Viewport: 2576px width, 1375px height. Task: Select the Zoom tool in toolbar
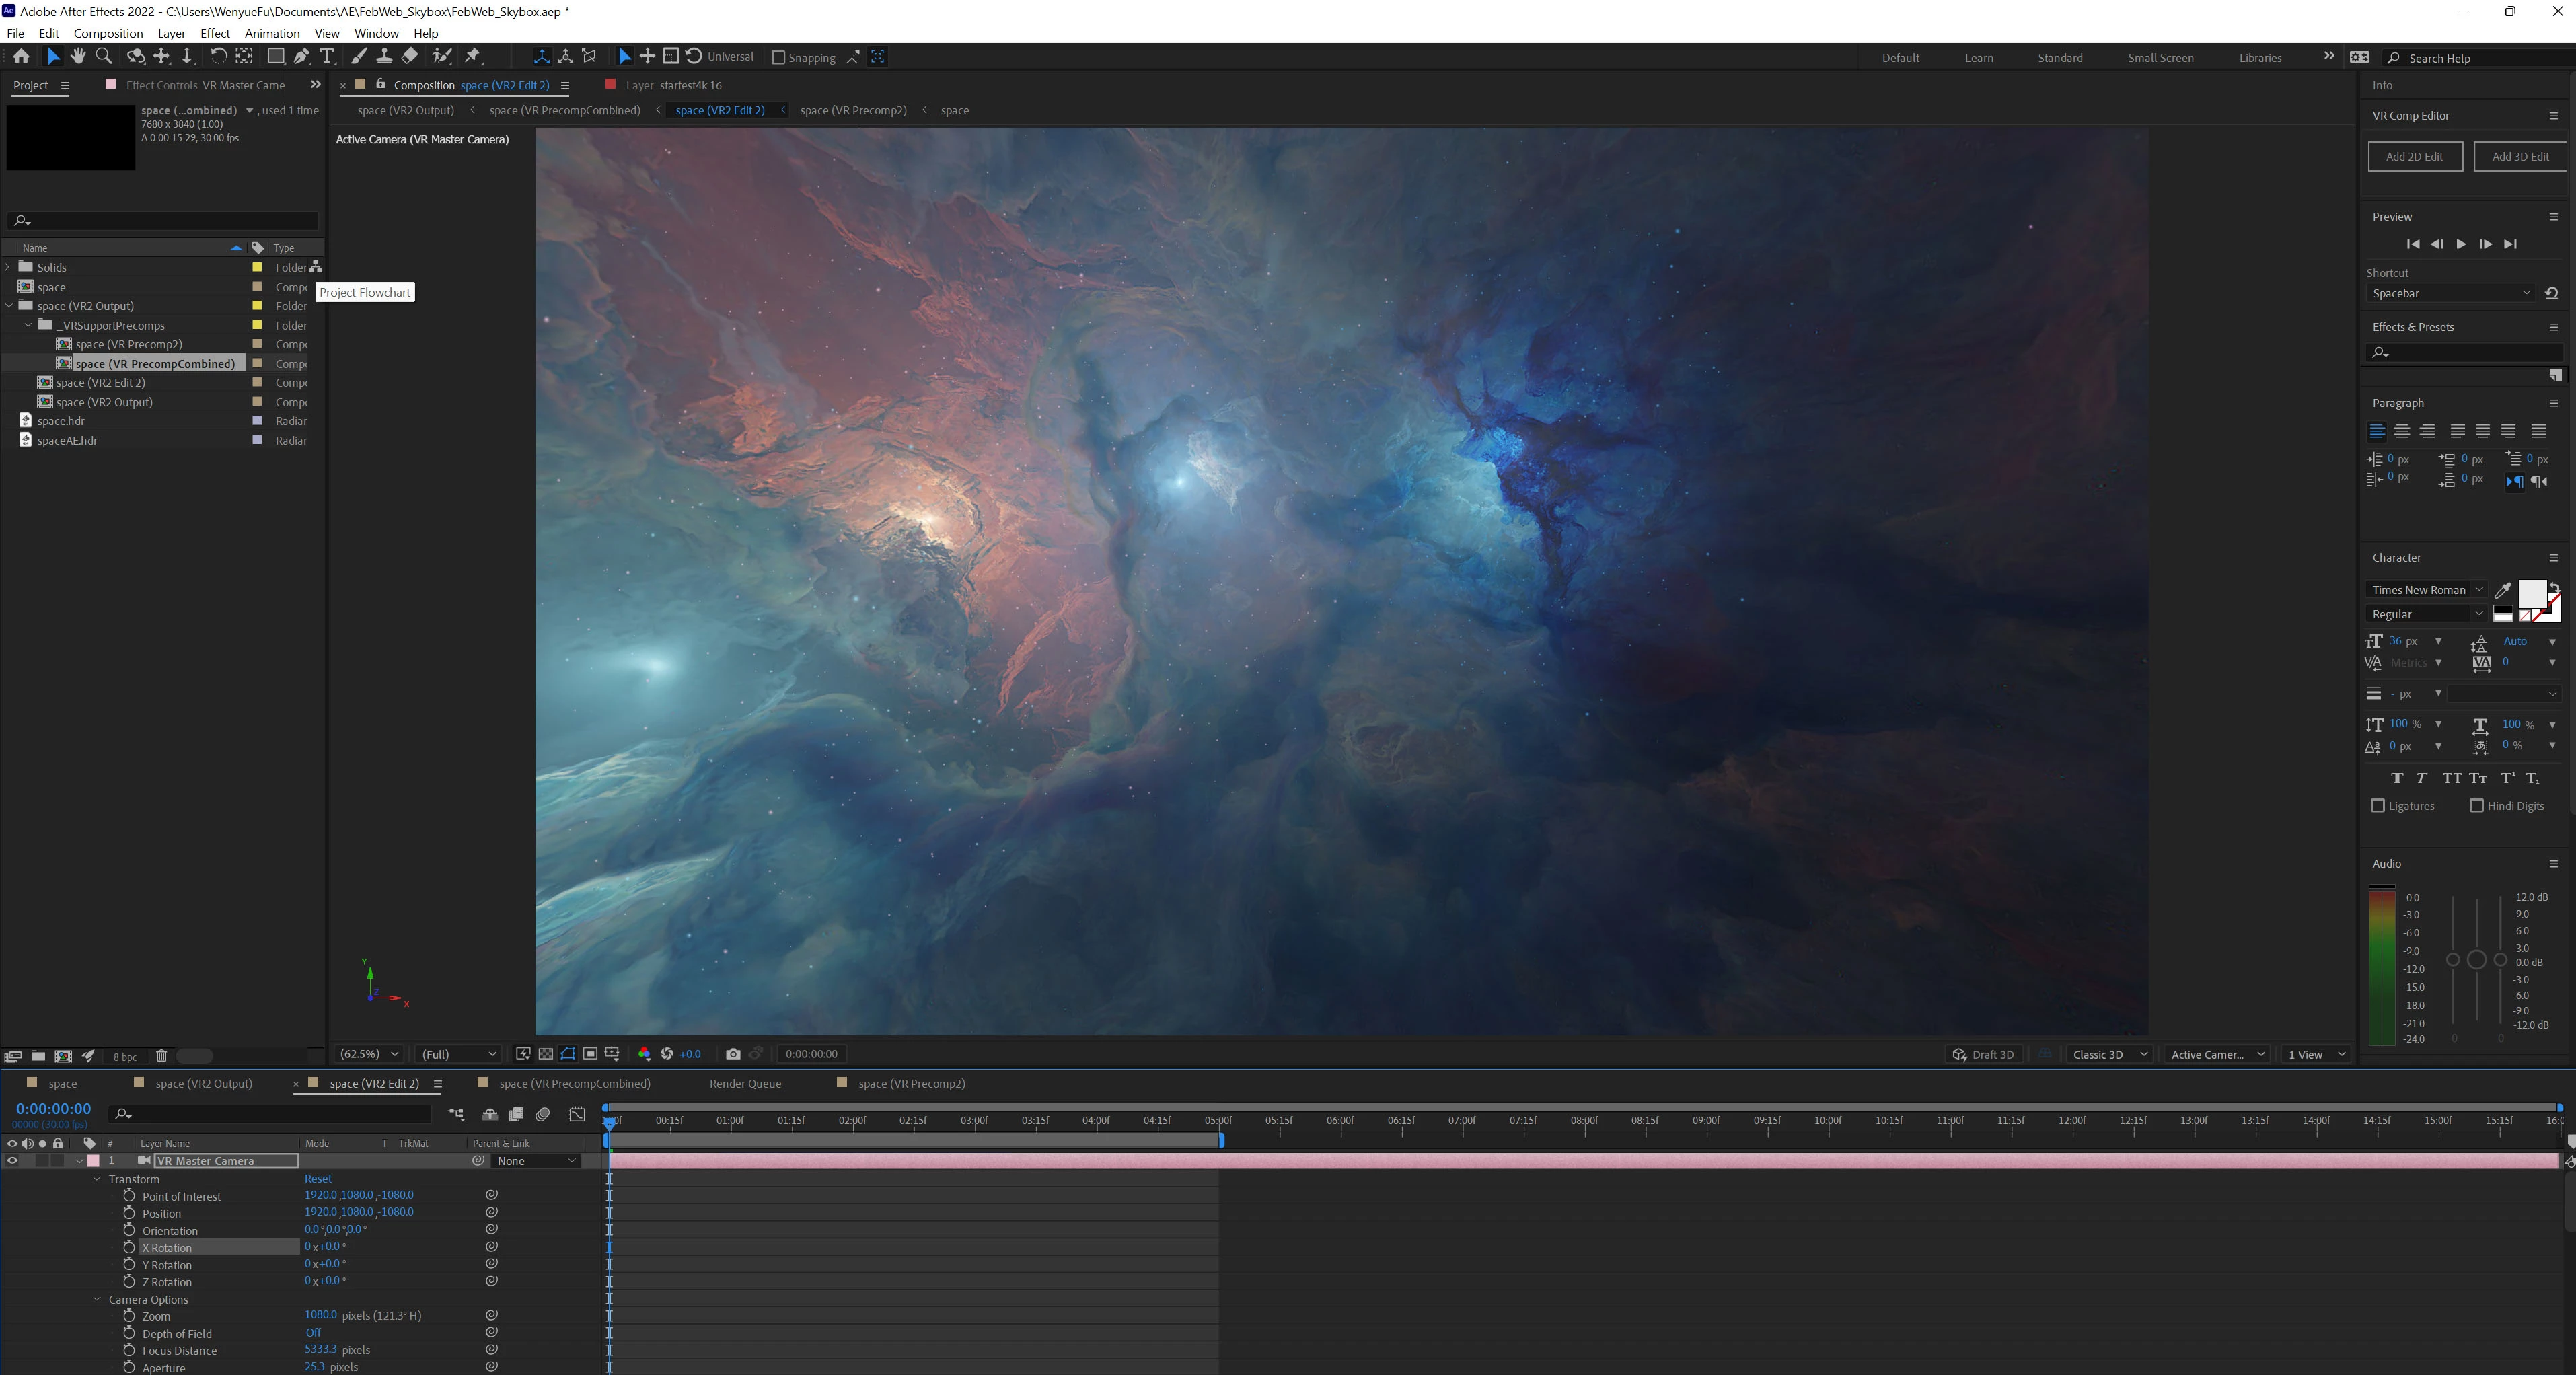tap(103, 57)
